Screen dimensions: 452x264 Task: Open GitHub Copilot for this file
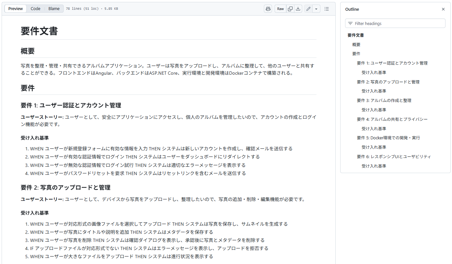(268, 9)
